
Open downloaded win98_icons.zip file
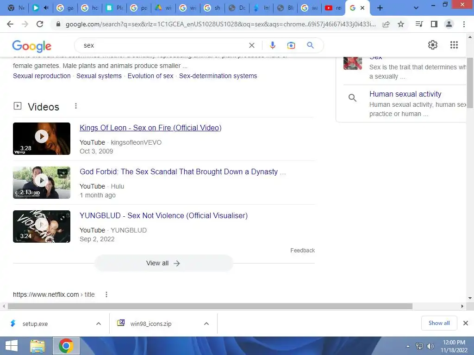pyautogui.click(x=151, y=324)
